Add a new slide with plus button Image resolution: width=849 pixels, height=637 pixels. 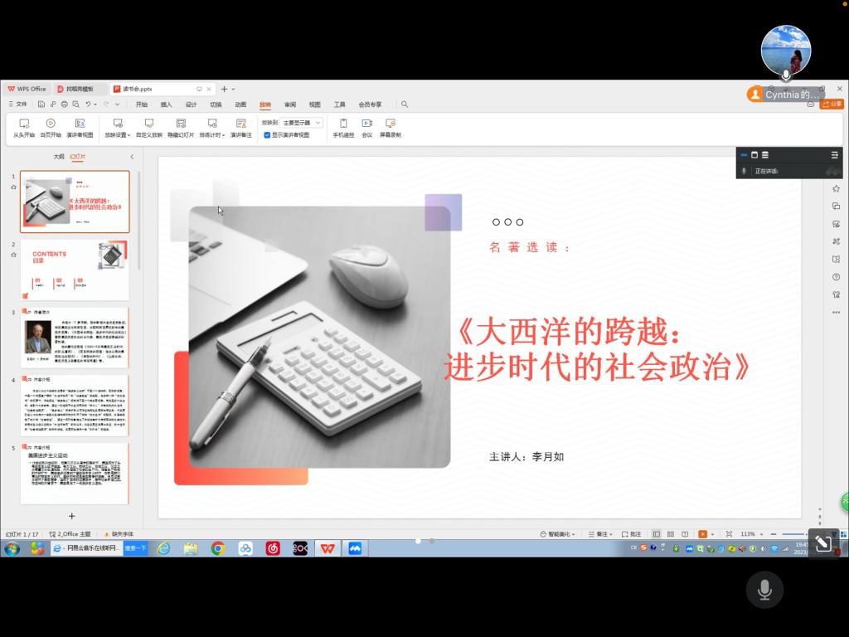coord(71,516)
